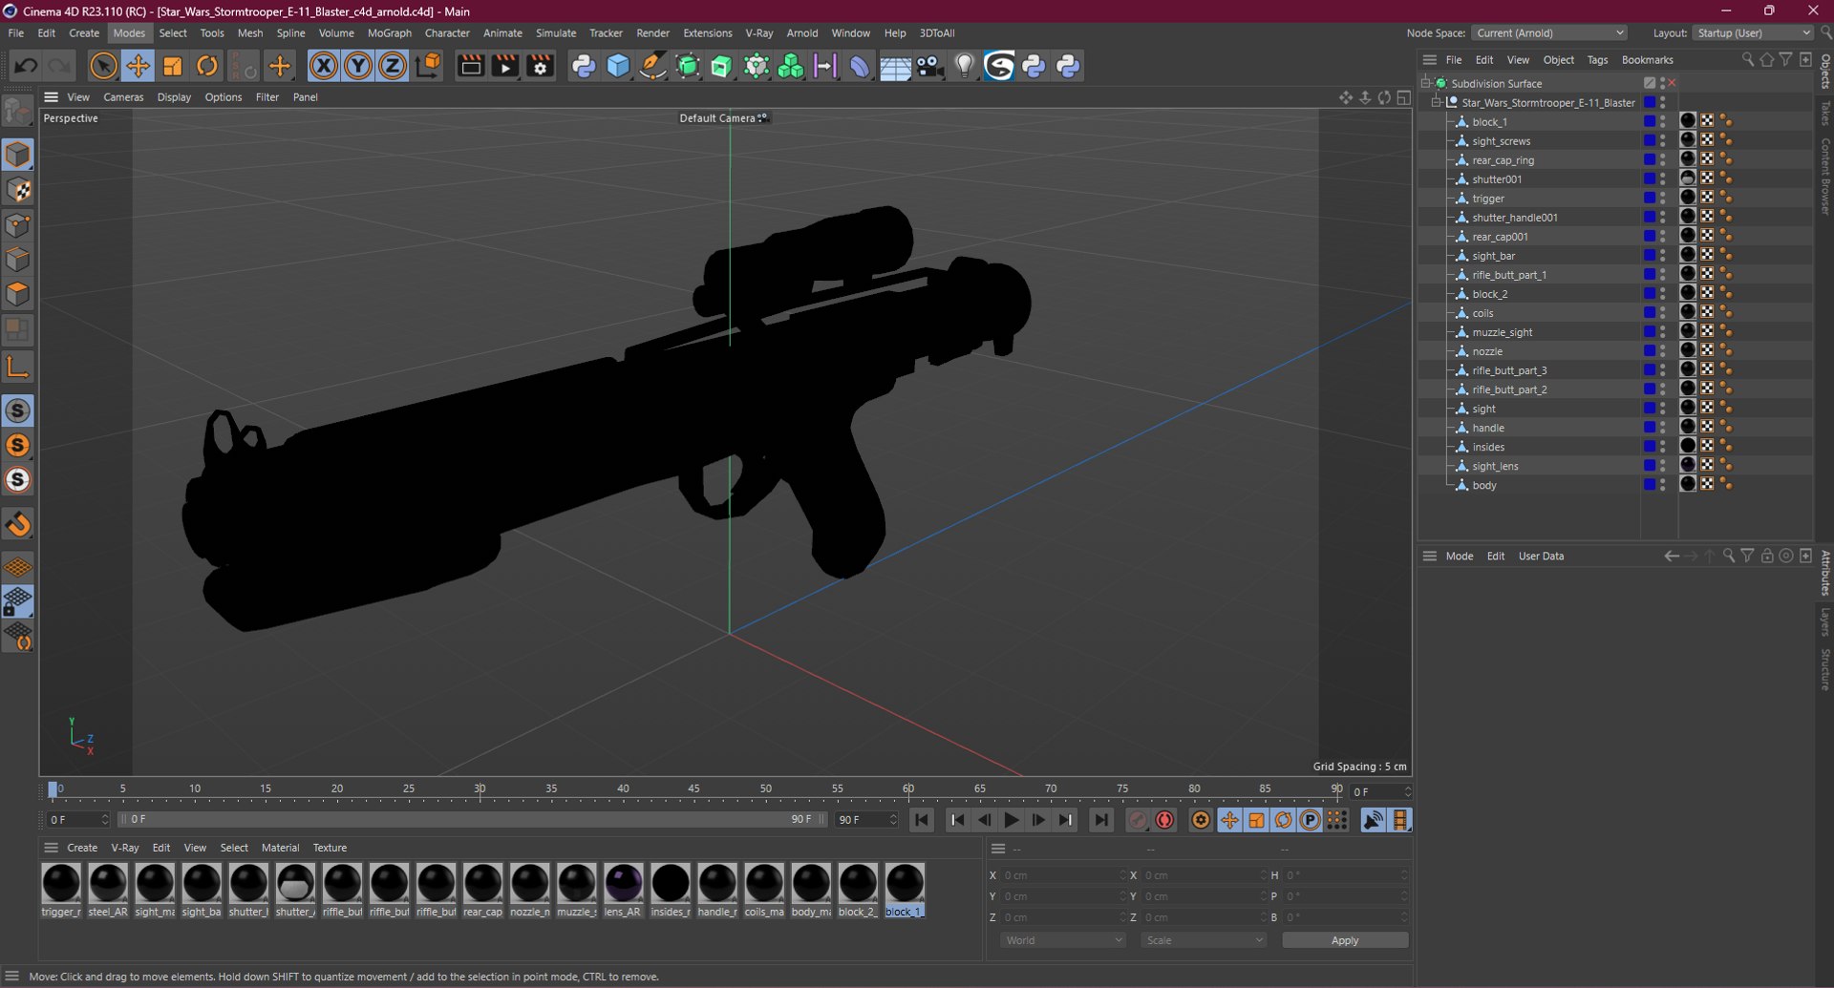
Task: Add Camera object icon
Action: coord(929,66)
